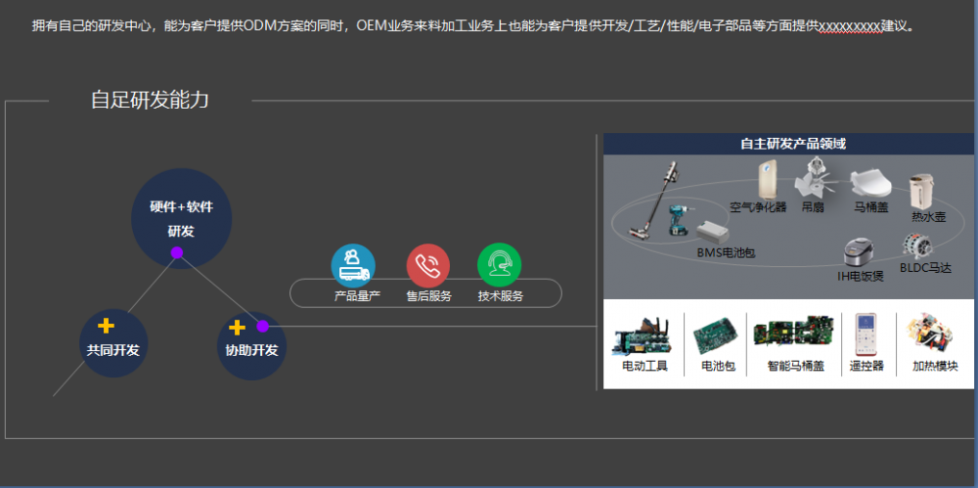Image resolution: width=978 pixels, height=488 pixels.
Task: Click the blue 产品量产 truck icon
Action: click(x=353, y=265)
